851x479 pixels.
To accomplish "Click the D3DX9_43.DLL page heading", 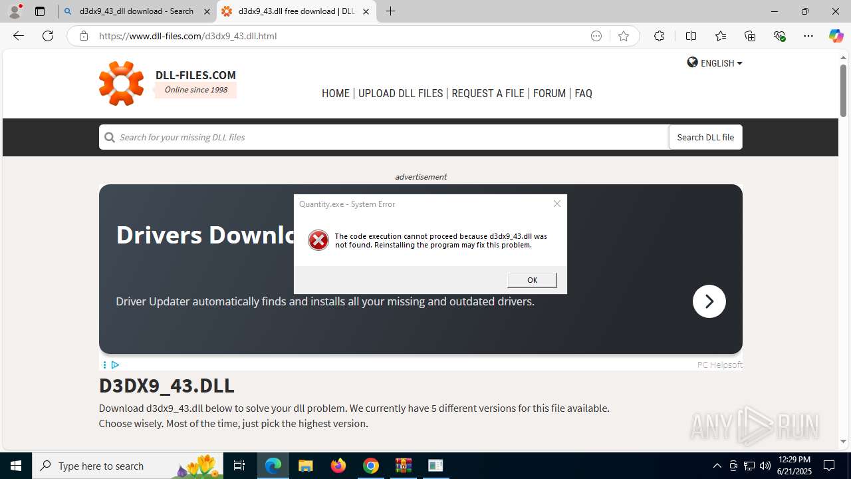I will (x=167, y=385).
